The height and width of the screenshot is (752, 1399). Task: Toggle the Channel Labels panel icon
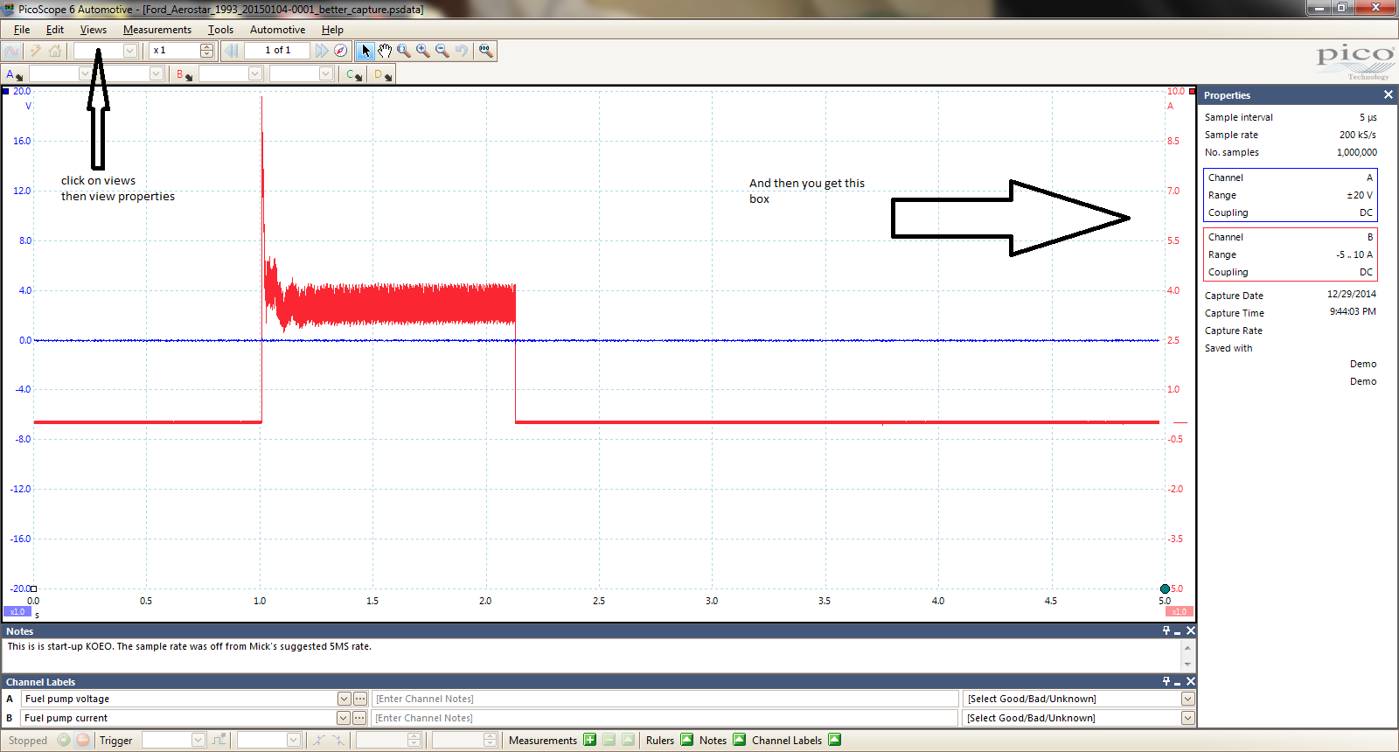tap(834, 740)
